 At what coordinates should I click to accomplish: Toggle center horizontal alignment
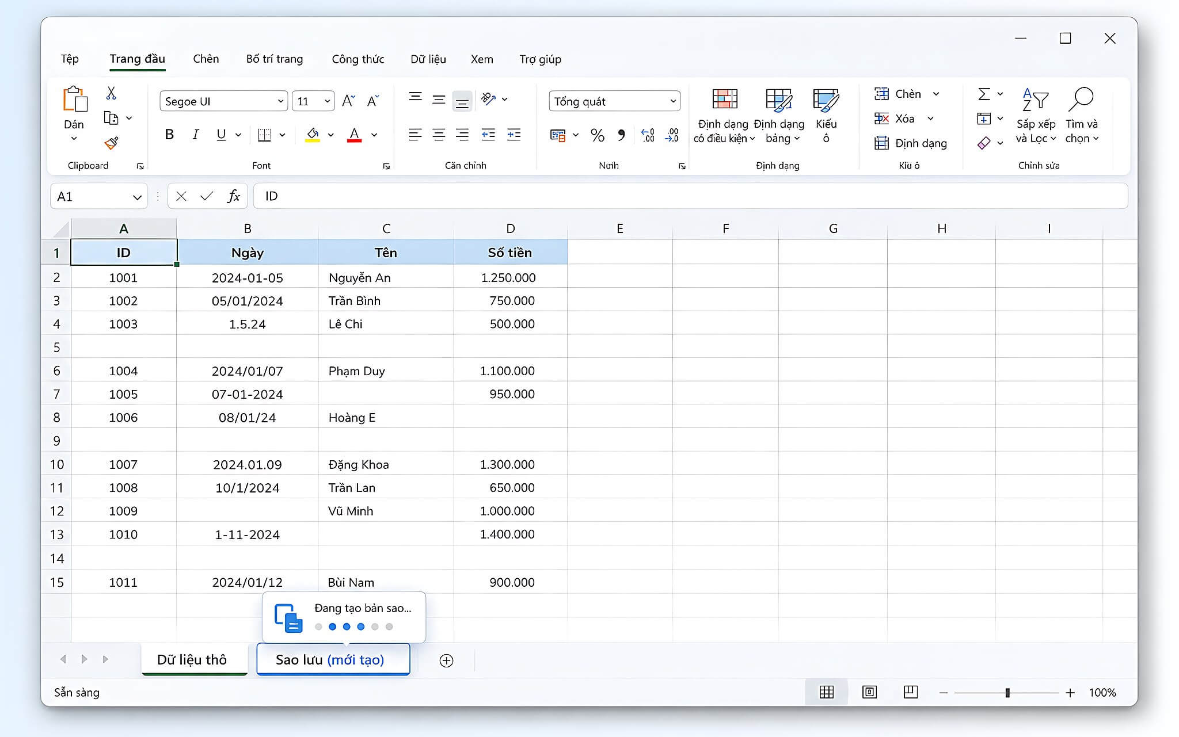pos(439,135)
